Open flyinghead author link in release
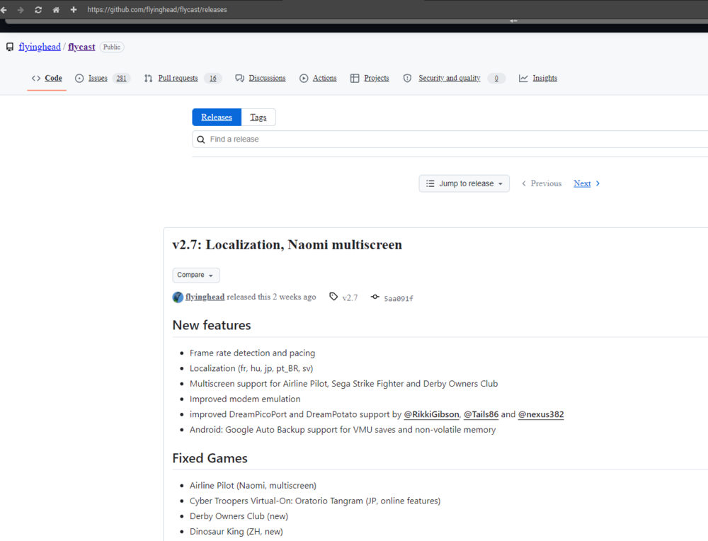Screen dimensions: 708x541 click(205, 297)
